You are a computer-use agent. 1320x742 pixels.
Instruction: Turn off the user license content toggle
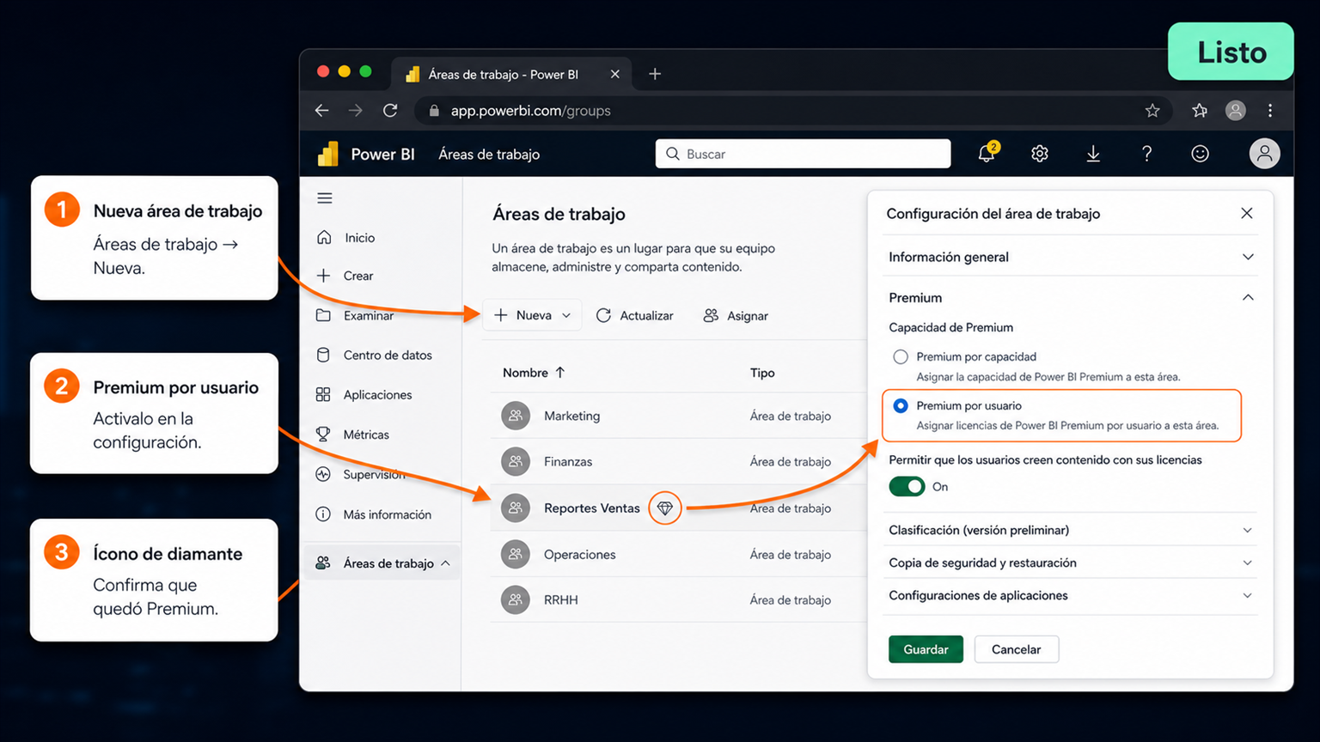coord(907,487)
